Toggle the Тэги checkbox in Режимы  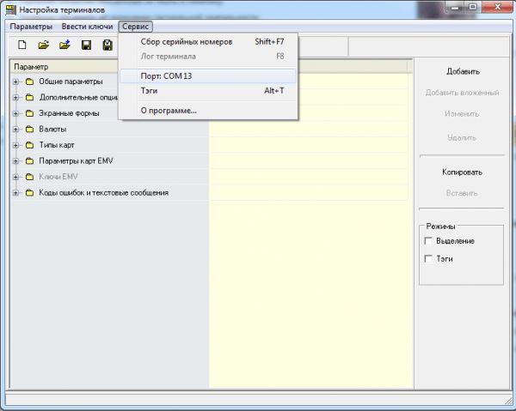coord(428,258)
